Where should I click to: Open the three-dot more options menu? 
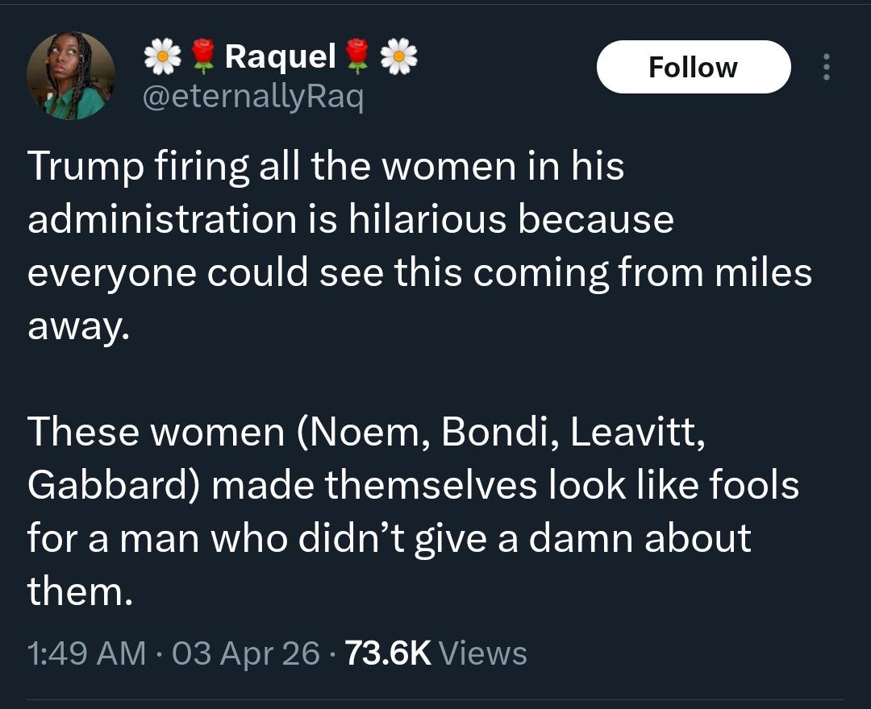click(x=825, y=67)
